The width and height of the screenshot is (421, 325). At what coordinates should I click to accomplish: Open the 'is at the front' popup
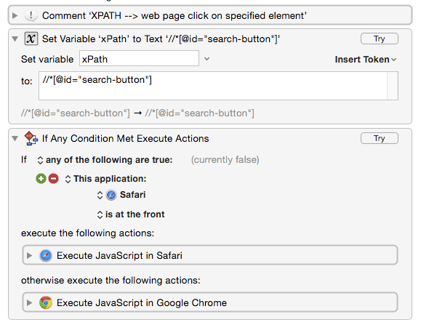tap(131, 214)
